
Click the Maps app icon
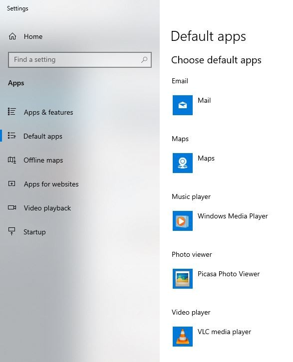click(183, 163)
